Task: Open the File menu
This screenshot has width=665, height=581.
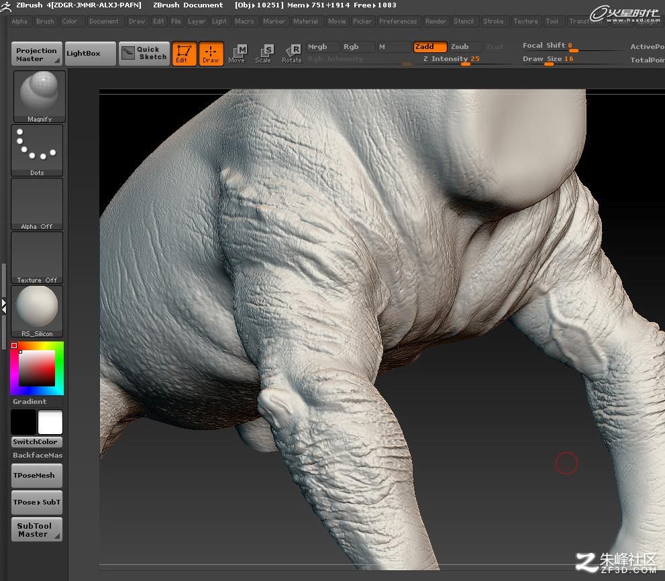Action: tap(176, 21)
